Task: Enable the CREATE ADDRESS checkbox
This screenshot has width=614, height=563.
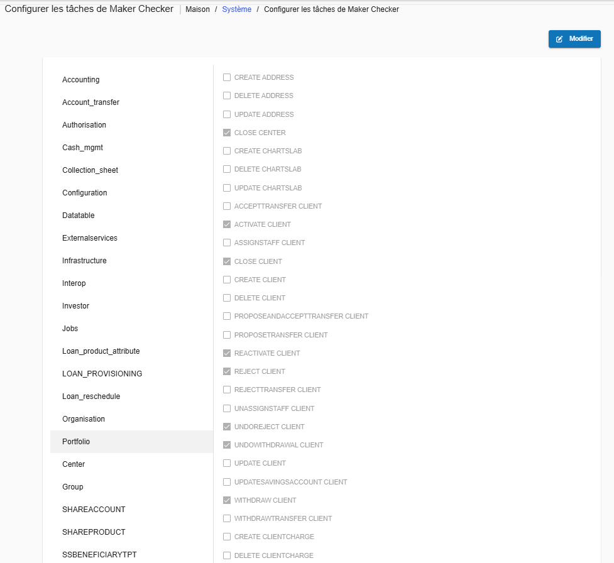Action: [227, 77]
